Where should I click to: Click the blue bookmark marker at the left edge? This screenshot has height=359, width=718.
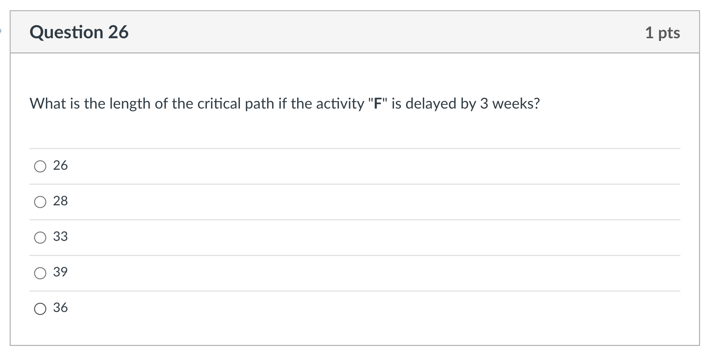pyautogui.click(x=2, y=31)
